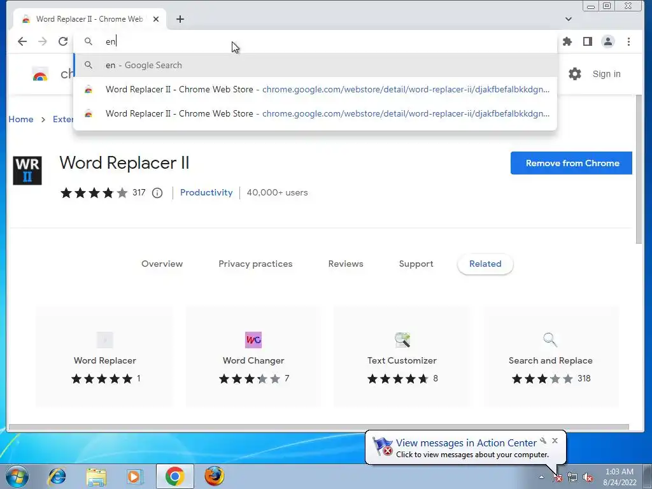Click the Action Center balloon wrench icon
This screenshot has width=652, height=489.
[543, 441]
